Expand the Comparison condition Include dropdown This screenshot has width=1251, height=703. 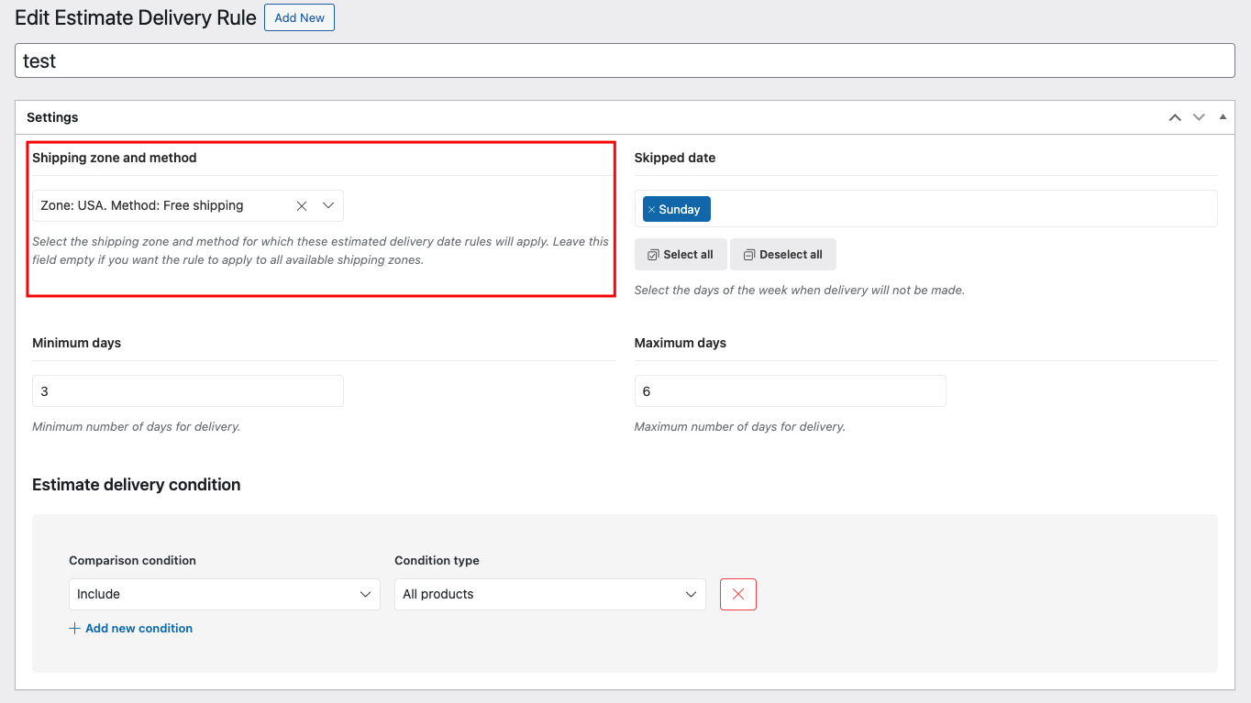tap(224, 594)
